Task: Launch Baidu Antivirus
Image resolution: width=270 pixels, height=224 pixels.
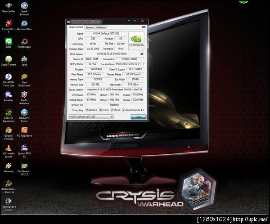Action: (24, 98)
